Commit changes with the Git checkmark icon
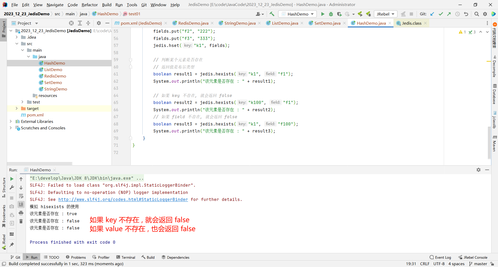 pyautogui.click(x=441, y=14)
